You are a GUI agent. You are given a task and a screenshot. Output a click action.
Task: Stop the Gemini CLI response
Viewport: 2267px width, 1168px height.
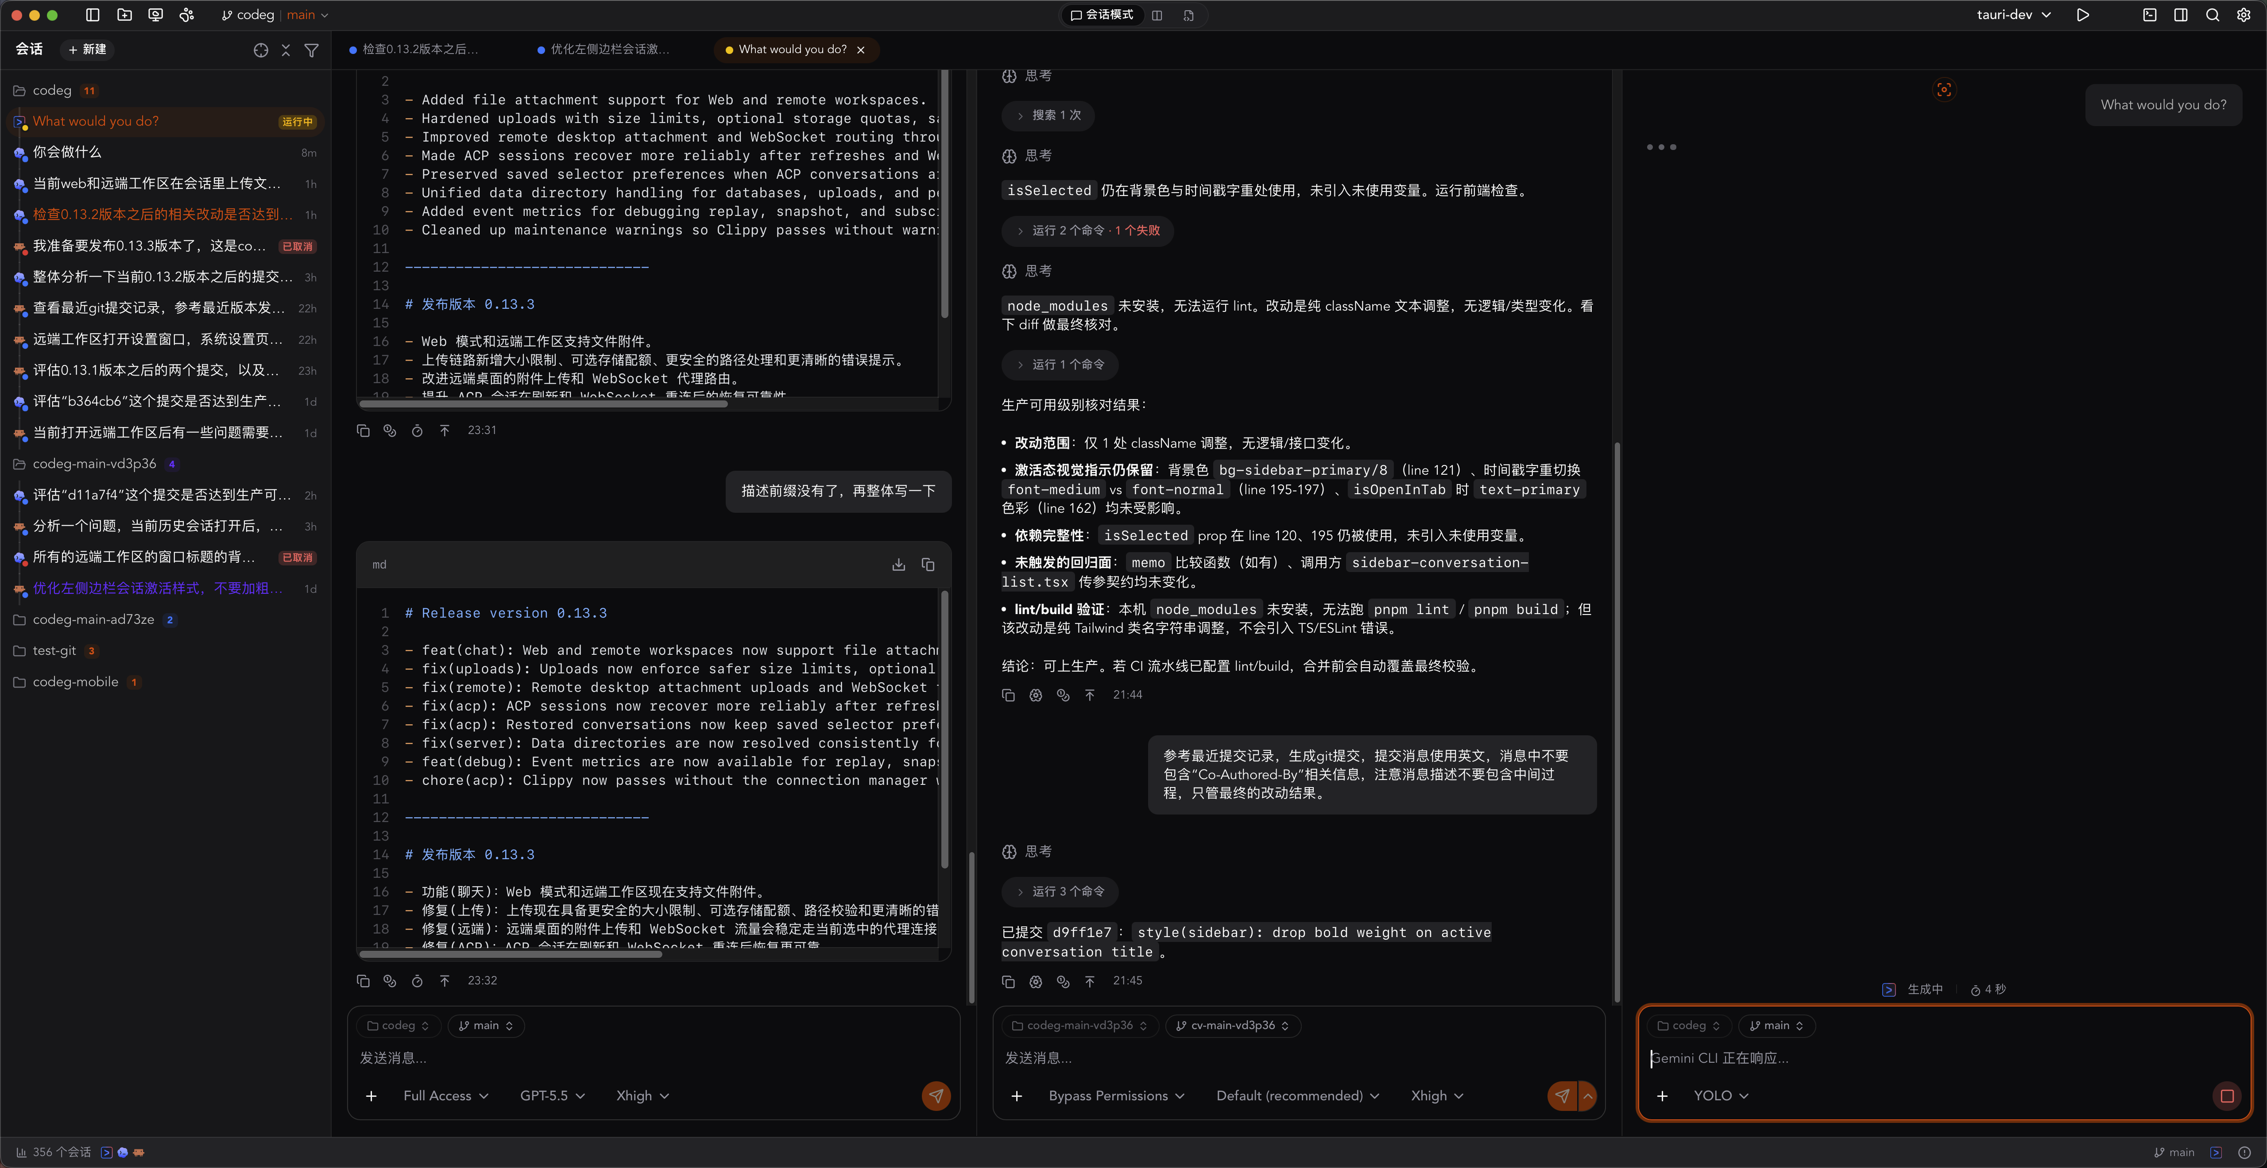coord(2227,1096)
